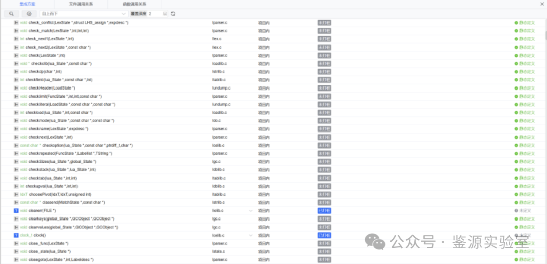This screenshot has height=264, width=547.
Task: Open the 函数调用关系 tab
Action: (x=134, y=4)
